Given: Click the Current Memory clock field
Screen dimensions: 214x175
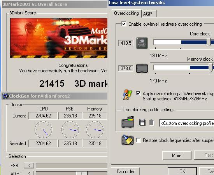Looking at the screenshot, I should pyautogui.click(x=95, y=116).
